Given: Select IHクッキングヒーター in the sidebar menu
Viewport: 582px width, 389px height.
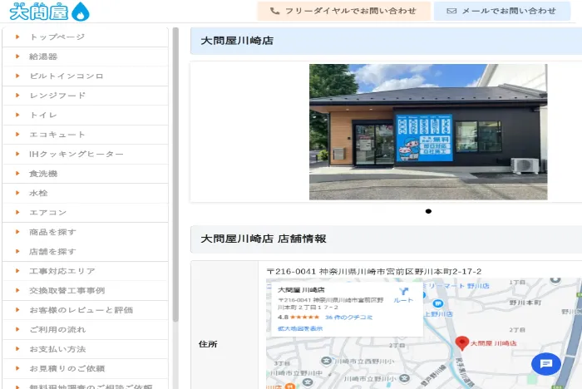Looking at the screenshot, I should point(76,154).
